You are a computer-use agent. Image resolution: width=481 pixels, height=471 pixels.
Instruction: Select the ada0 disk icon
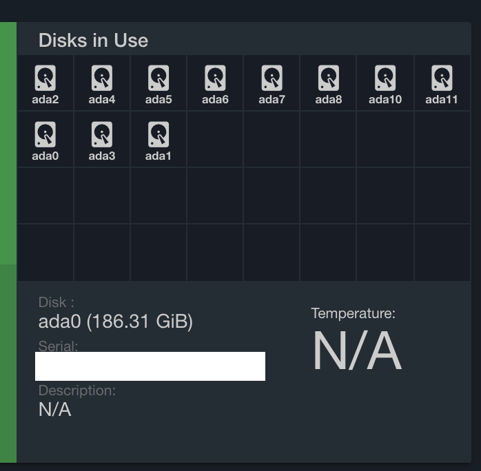45,134
